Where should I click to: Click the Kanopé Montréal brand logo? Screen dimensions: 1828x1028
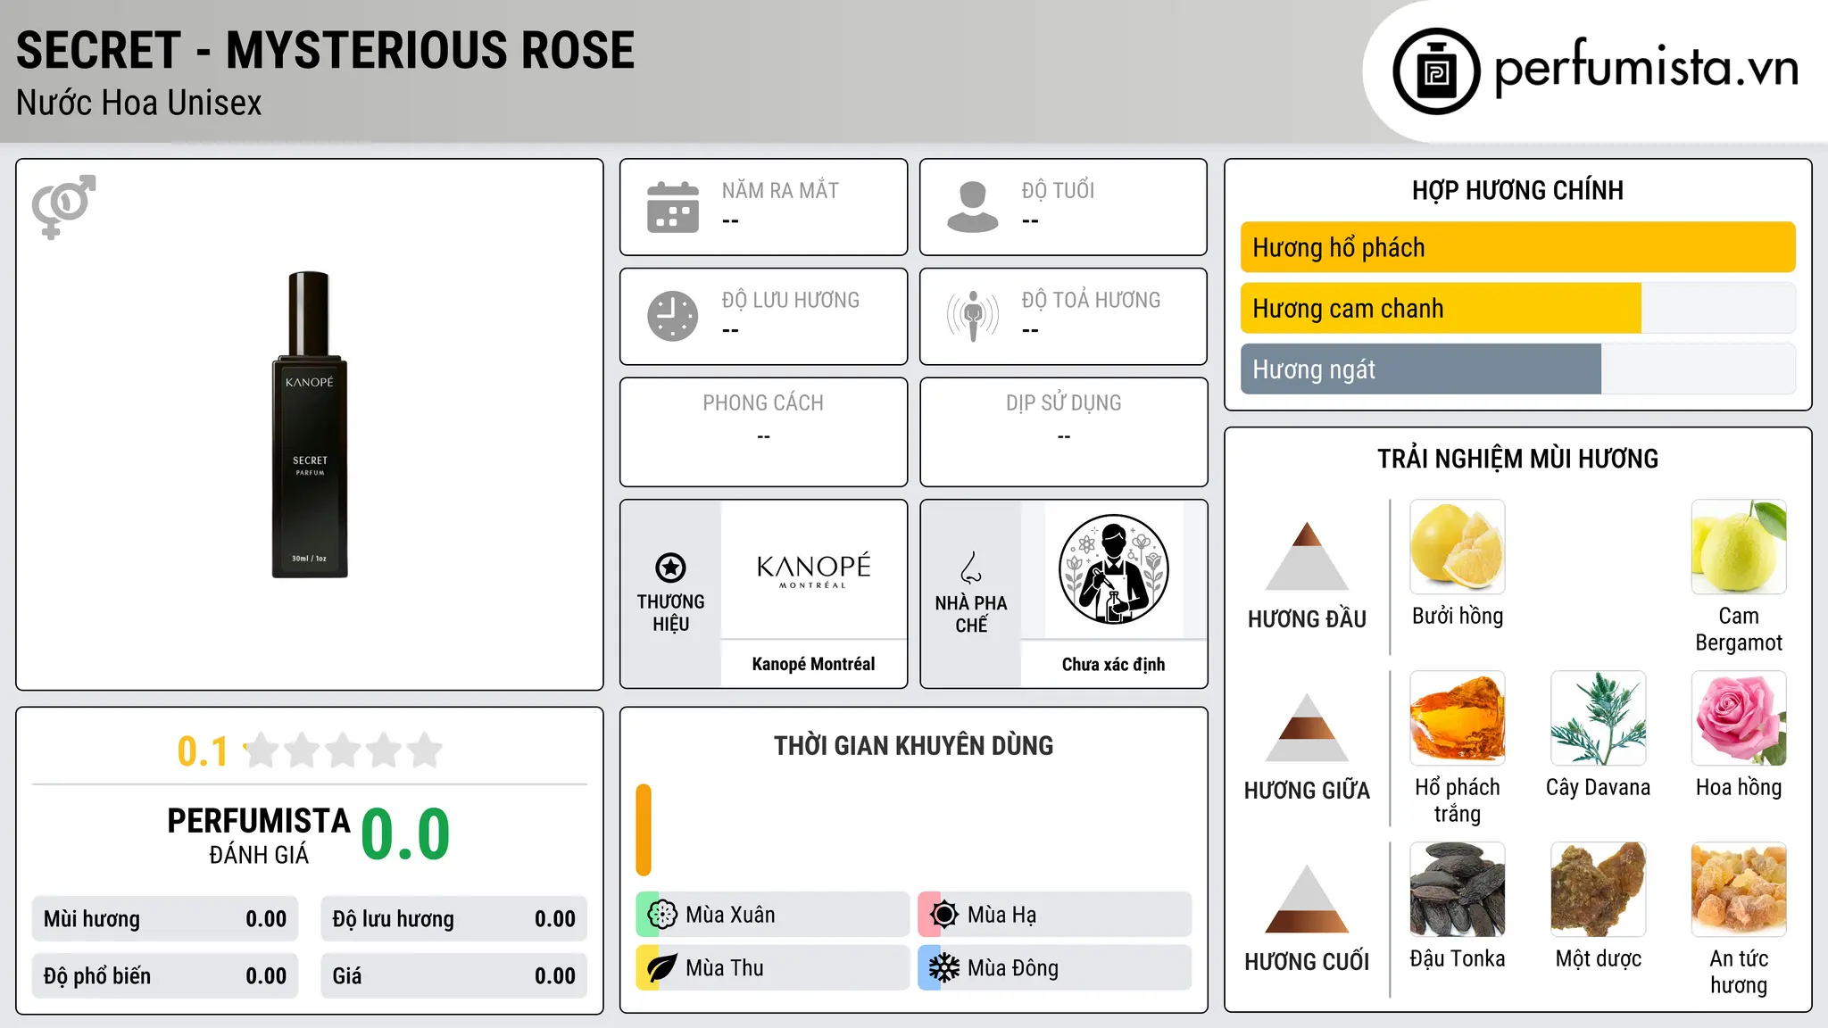[813, 570]
